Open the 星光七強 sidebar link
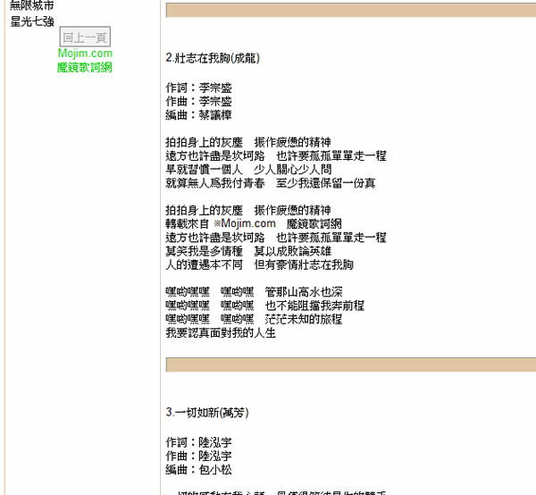Screen dimensions: 536x495 (x=32, y=21)
